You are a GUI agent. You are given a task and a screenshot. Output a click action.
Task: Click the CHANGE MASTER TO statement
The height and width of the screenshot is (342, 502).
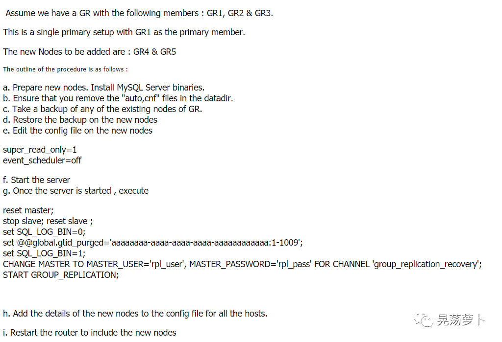click(x=242, y=264)
